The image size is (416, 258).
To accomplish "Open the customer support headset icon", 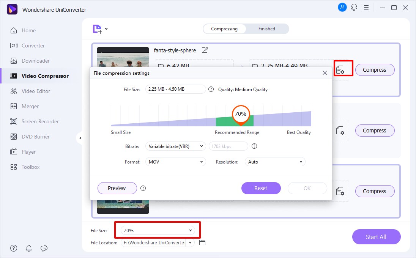I will click(354, 7).
